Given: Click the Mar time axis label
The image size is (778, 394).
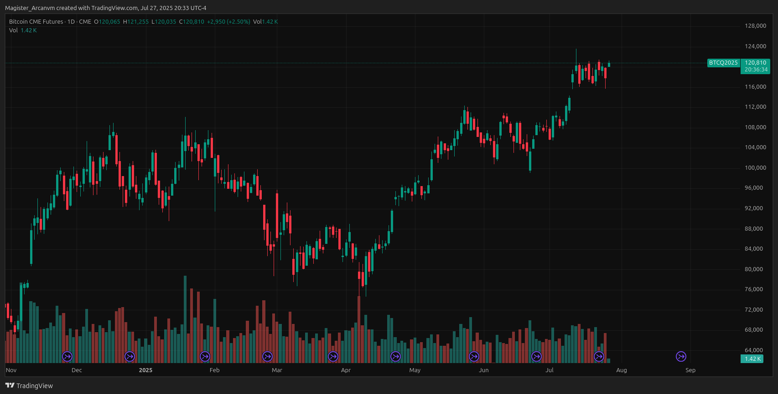Looking at the screenshot, I should (277, 370).
